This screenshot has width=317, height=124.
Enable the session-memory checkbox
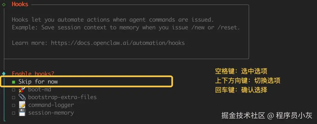pyautogui.click(x=14, y=113)
